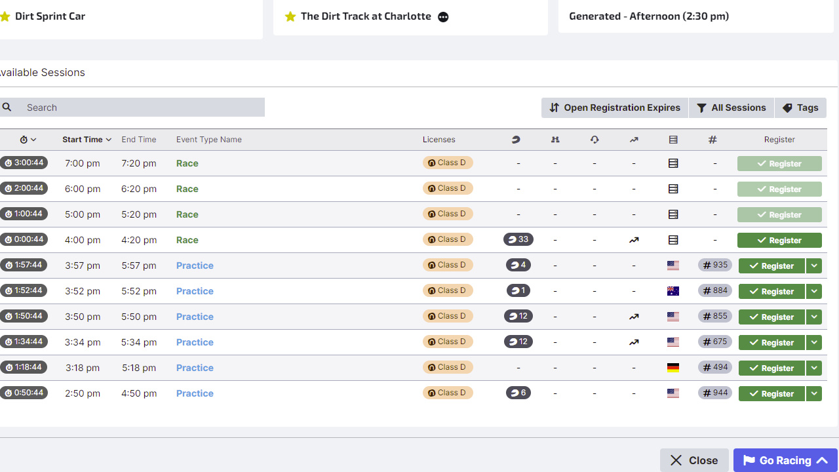This screenshot has height=472, width=839.
Task: Open the 3:50 pm Practice session link
Action: (x=195, y=317)
